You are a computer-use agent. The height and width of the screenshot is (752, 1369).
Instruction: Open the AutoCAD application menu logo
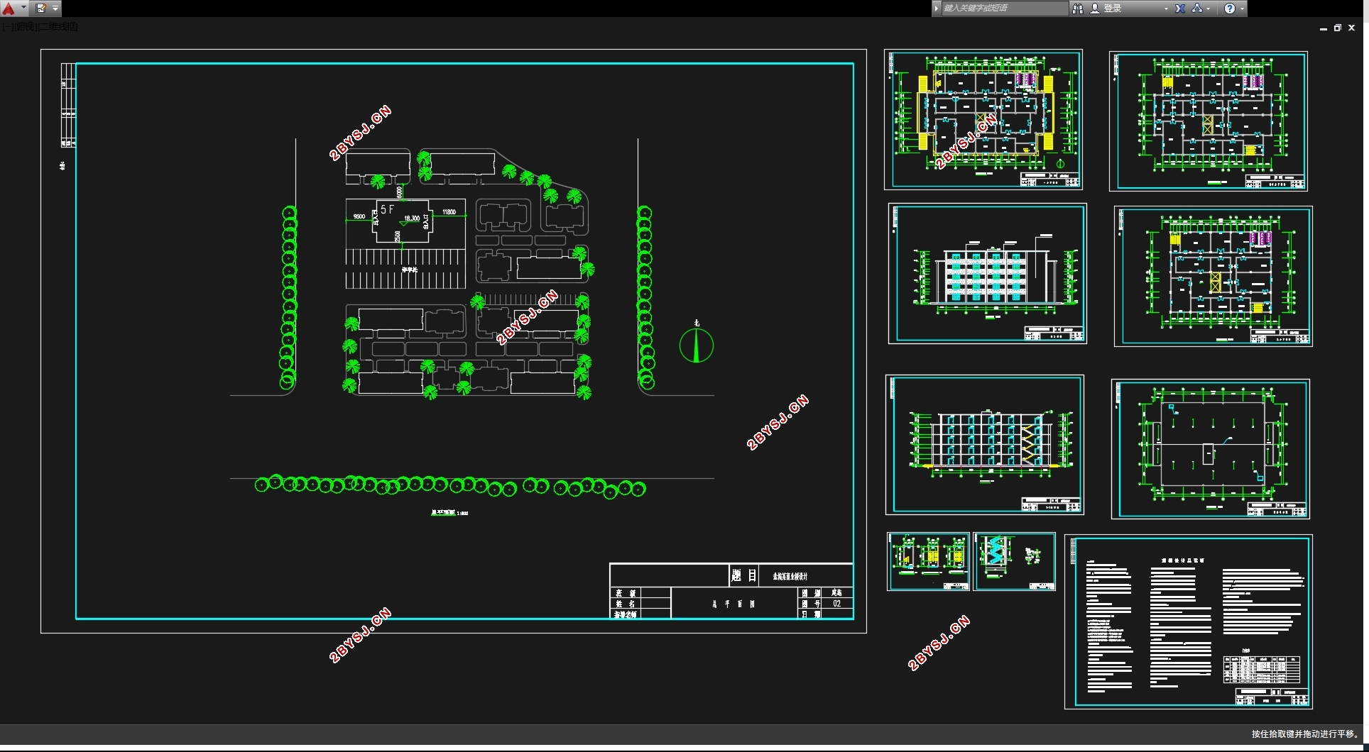(x=9, y=9)
